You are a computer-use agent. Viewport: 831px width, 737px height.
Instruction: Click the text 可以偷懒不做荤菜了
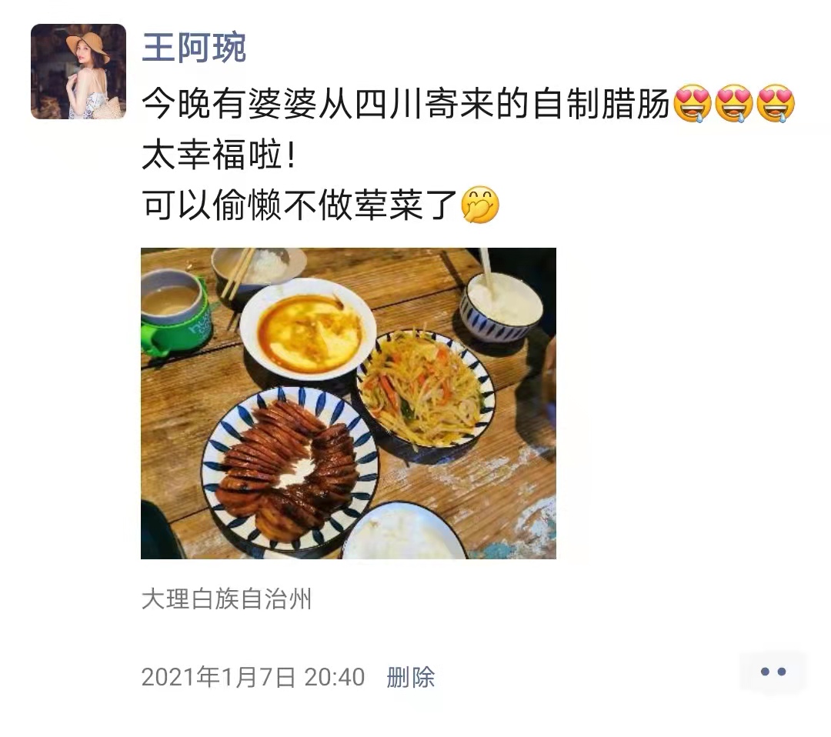(x=300, y=205)
